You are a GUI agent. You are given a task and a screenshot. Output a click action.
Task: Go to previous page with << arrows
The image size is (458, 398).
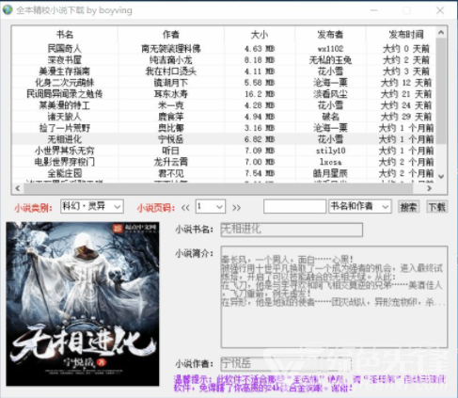click(185, 208)
